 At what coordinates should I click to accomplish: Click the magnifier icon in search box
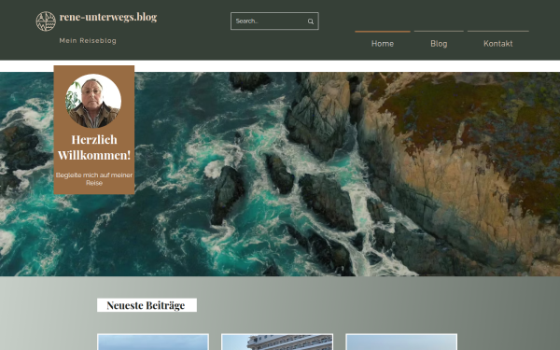(x=311, y=21)
